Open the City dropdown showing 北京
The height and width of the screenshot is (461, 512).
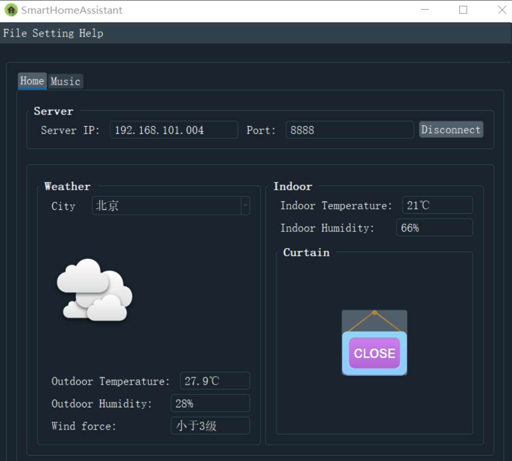click(x=171, y=206)
